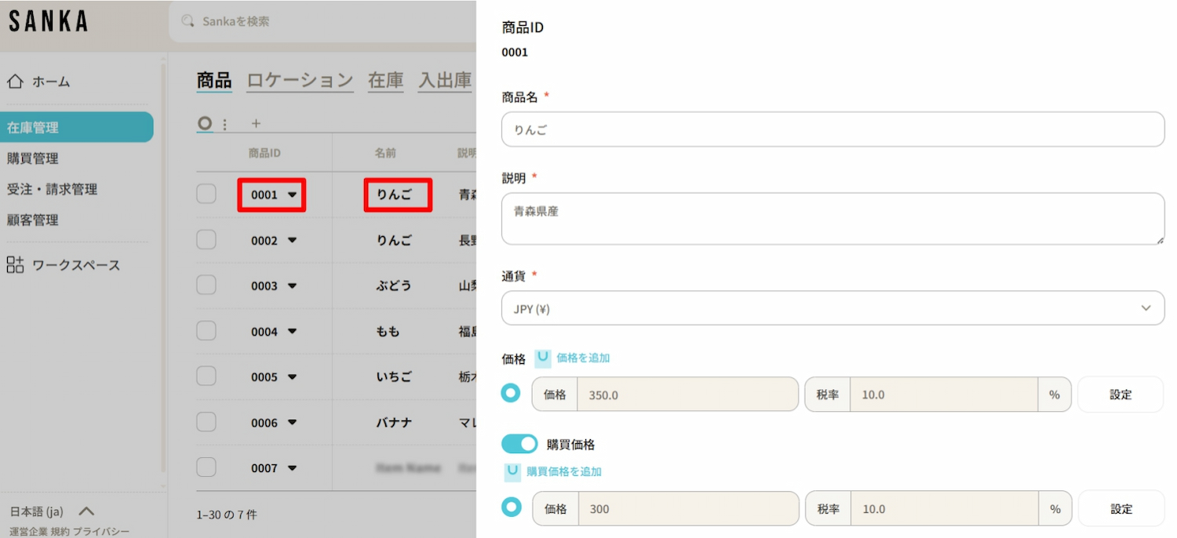
Task: Open the 通貨 JPY currency dropdown
Action: (x=833, y=308)
